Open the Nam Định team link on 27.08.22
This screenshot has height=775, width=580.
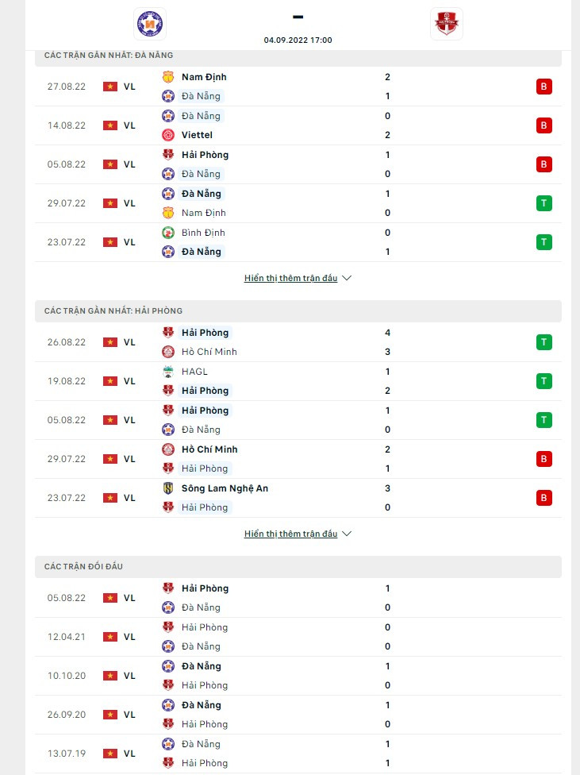click(204, 77)
